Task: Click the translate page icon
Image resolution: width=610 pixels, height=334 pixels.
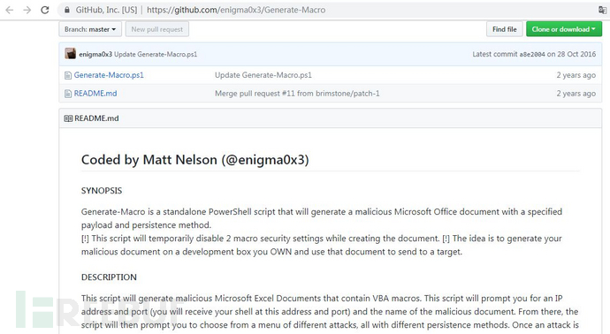Action: coord(602,10)
